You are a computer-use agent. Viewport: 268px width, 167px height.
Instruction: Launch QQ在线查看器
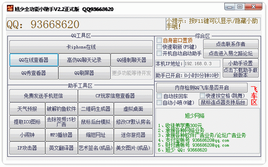click(x=34, y=60)
